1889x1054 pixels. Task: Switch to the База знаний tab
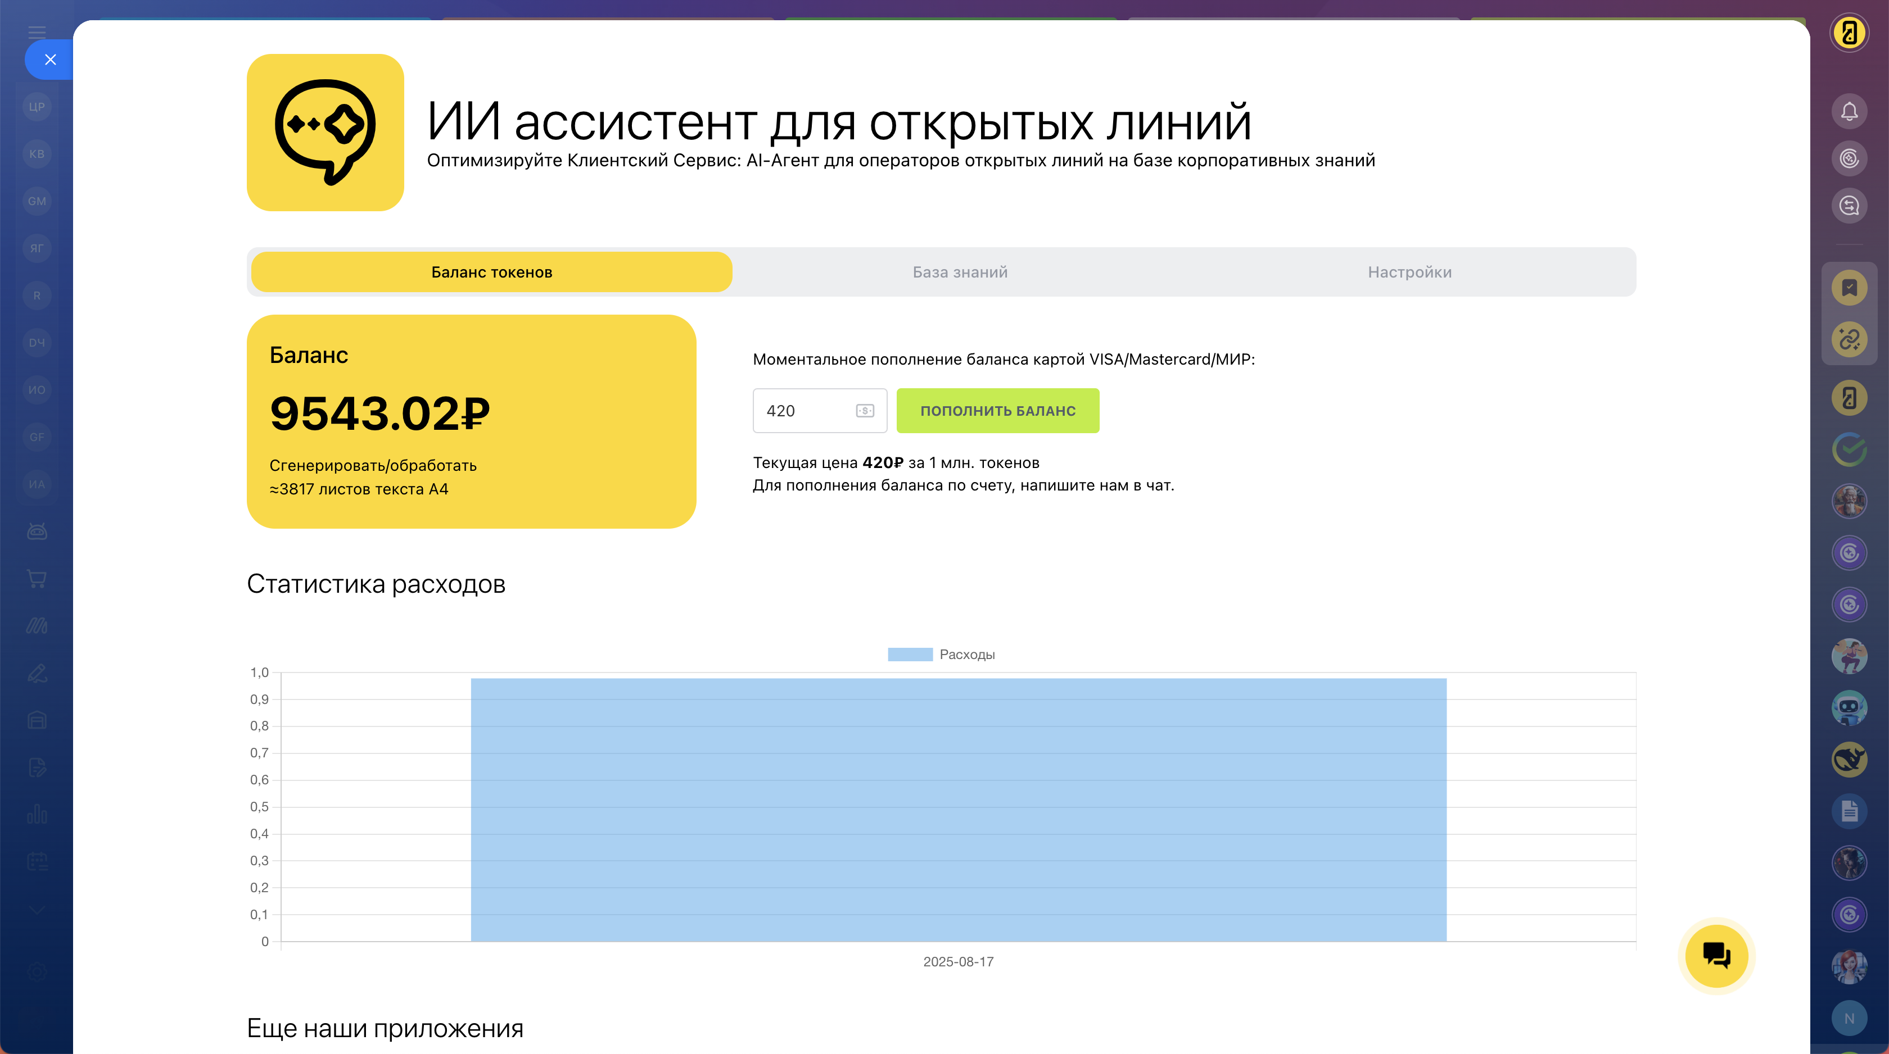tap(960, 272)
